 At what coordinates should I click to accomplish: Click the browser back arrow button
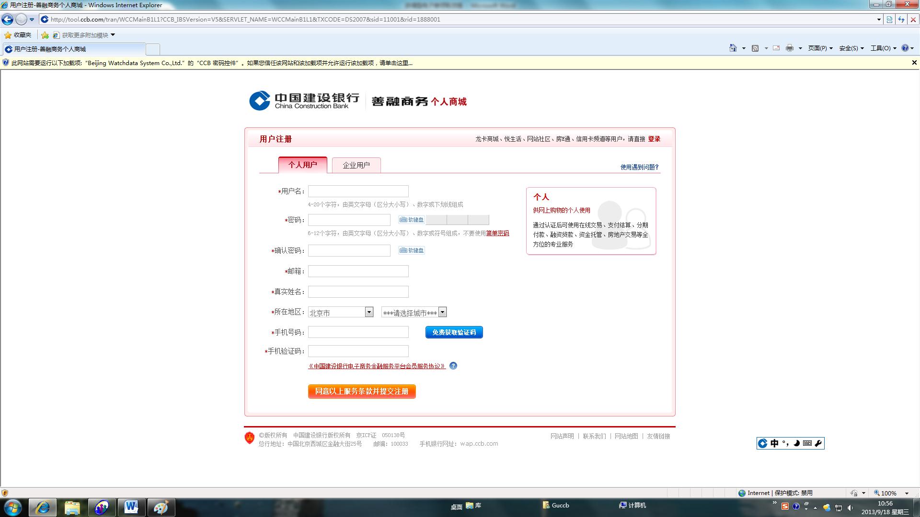pyautogui.click(x=7, y=20)
